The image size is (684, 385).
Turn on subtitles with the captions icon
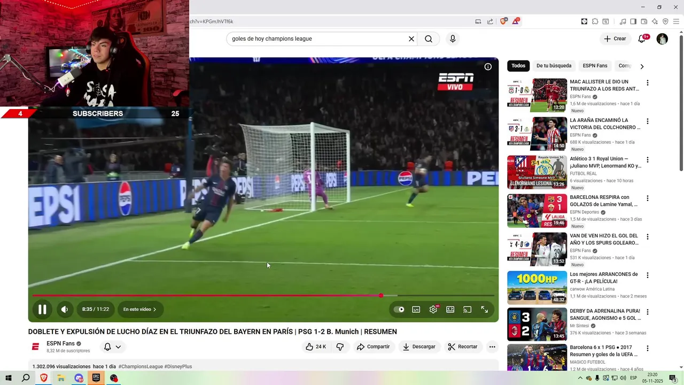pos(416,309)
